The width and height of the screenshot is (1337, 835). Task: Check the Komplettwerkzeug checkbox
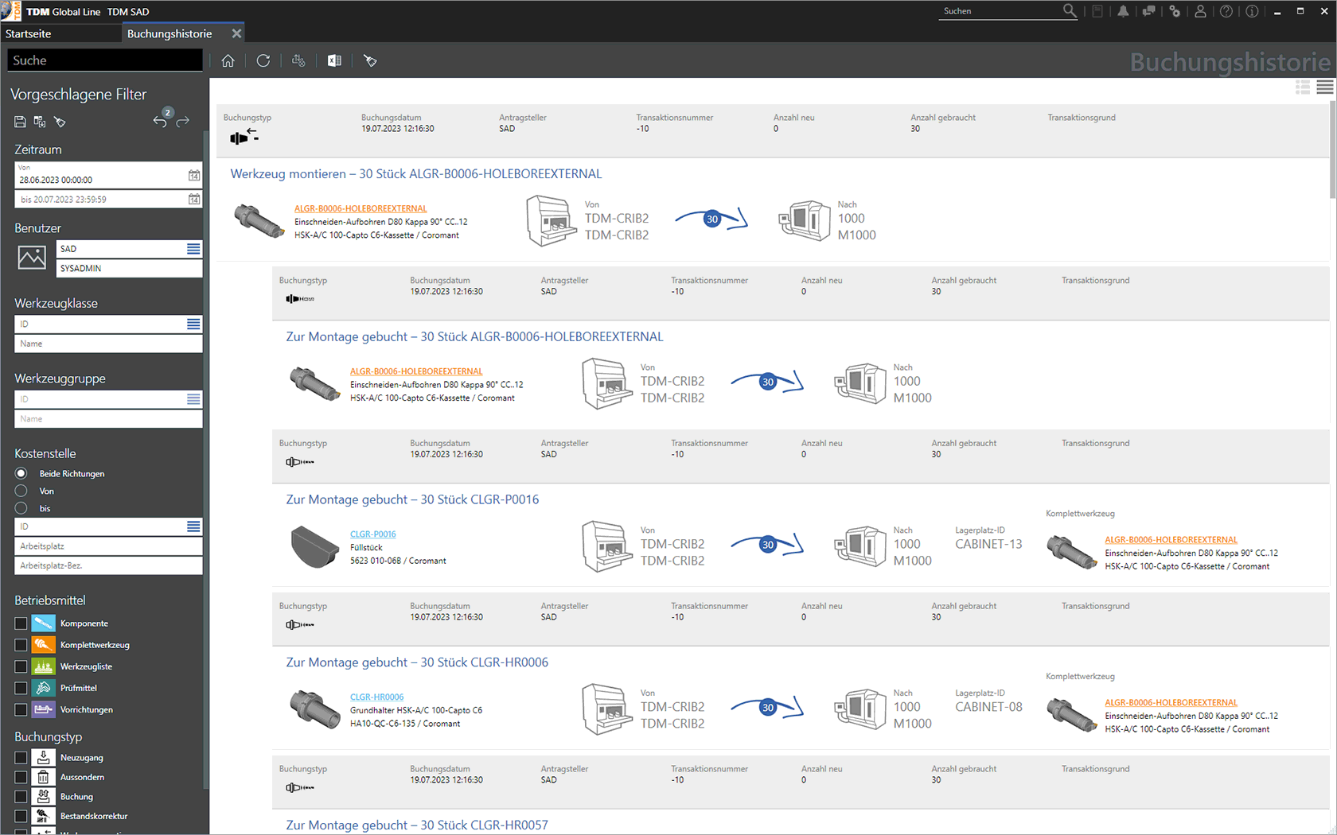(21, 645)
